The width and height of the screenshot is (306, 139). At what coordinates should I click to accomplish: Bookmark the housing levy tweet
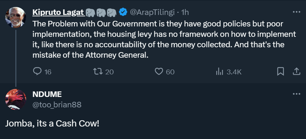pos(280,72)
